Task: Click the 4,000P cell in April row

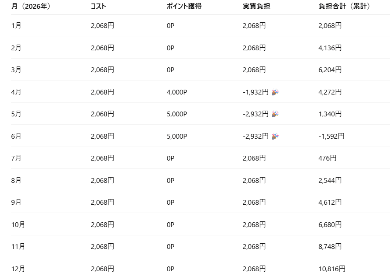Action: [x=177, y=92]
